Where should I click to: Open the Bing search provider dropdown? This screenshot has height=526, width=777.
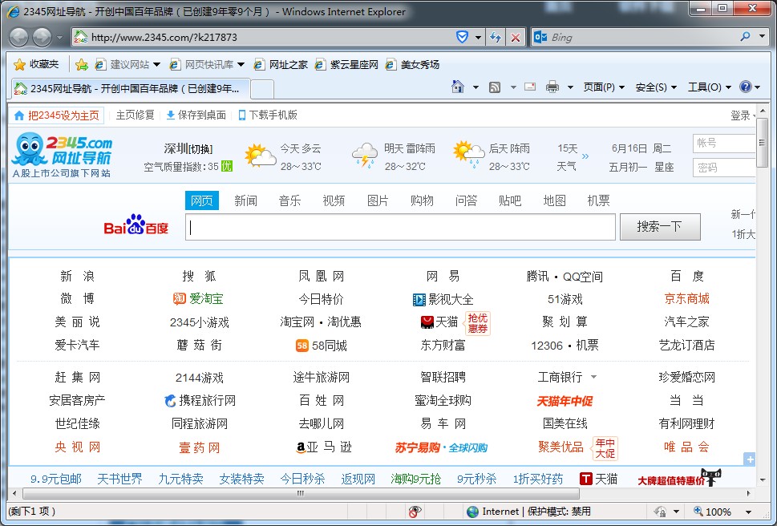coord(762,37)
